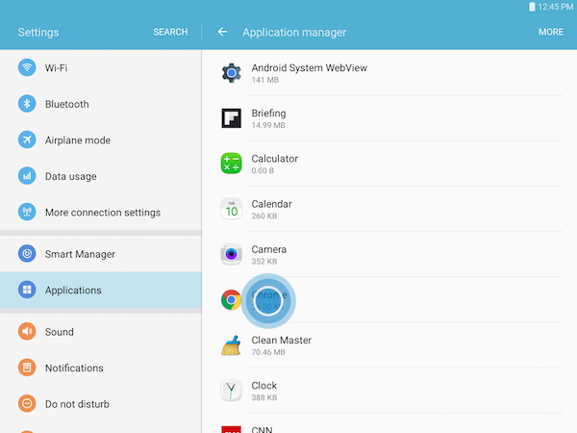
Task: Tap the 260 KB size label
Action: point(264,216)
